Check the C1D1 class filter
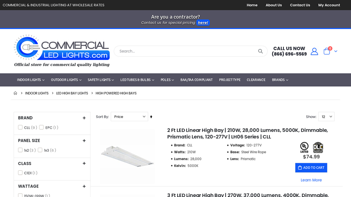 [x=20, y=173]
